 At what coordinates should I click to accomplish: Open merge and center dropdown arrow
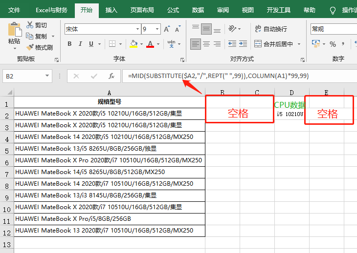pyautogui.click(x=299, y=44)
